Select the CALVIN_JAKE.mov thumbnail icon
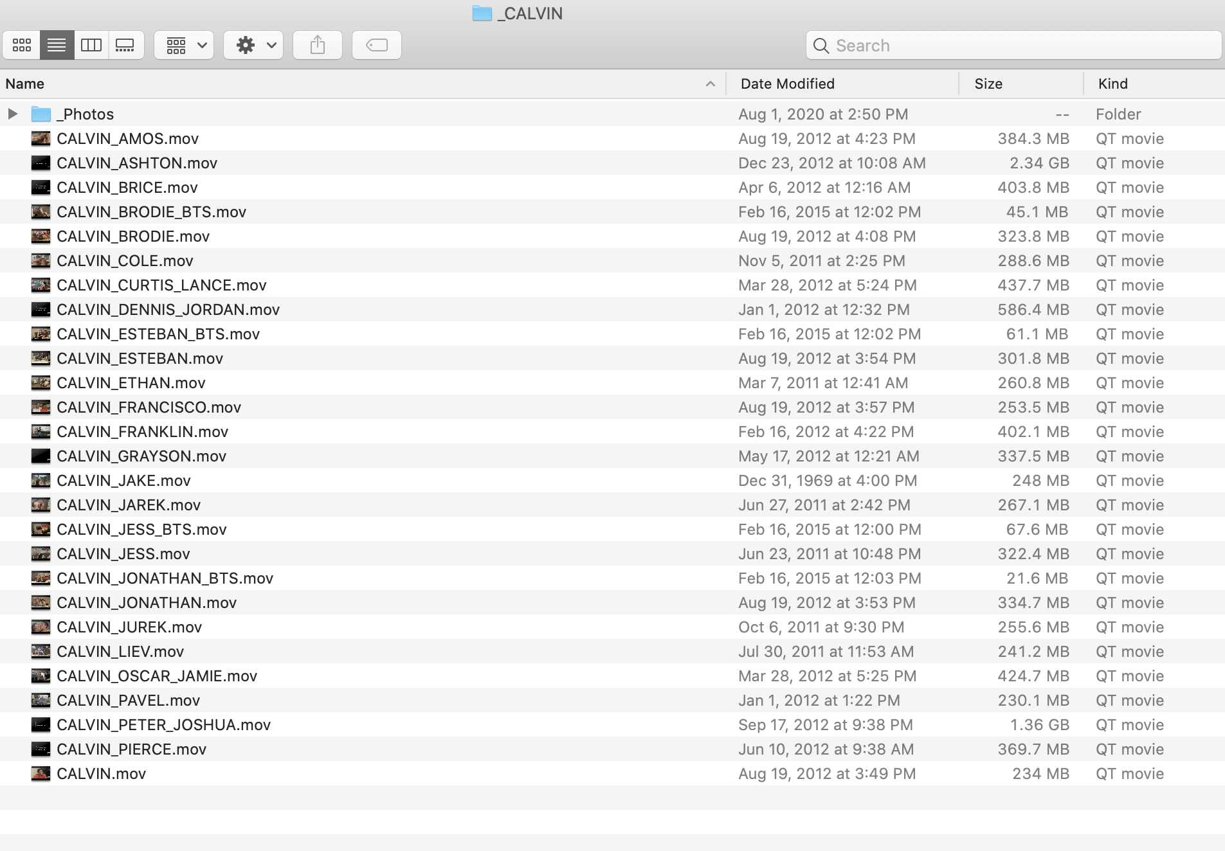Image resolution: width=1225 pixels, height=851 pixels. pyautogui.click(x=41, y=480)
